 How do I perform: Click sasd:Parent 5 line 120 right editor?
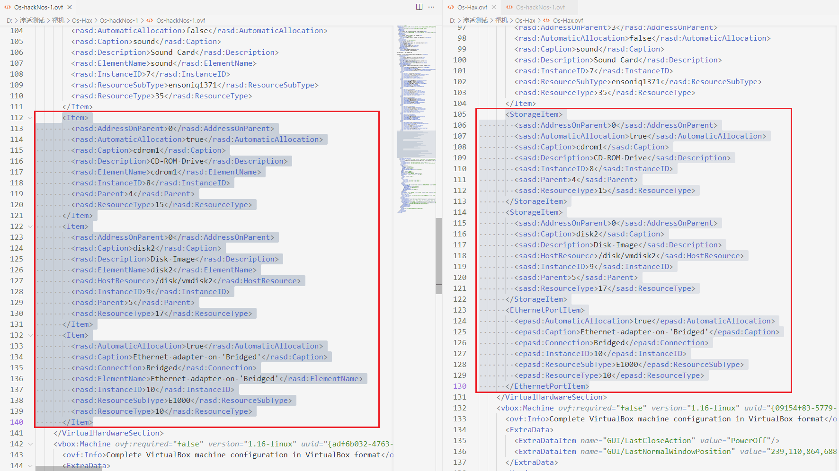click(576, 278)
